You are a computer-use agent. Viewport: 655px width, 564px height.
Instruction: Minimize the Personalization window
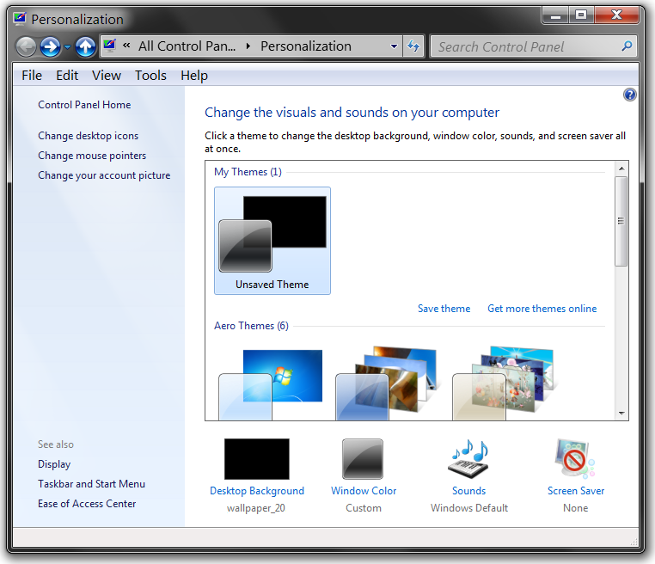pyautogui.click(x=555, y=15)
